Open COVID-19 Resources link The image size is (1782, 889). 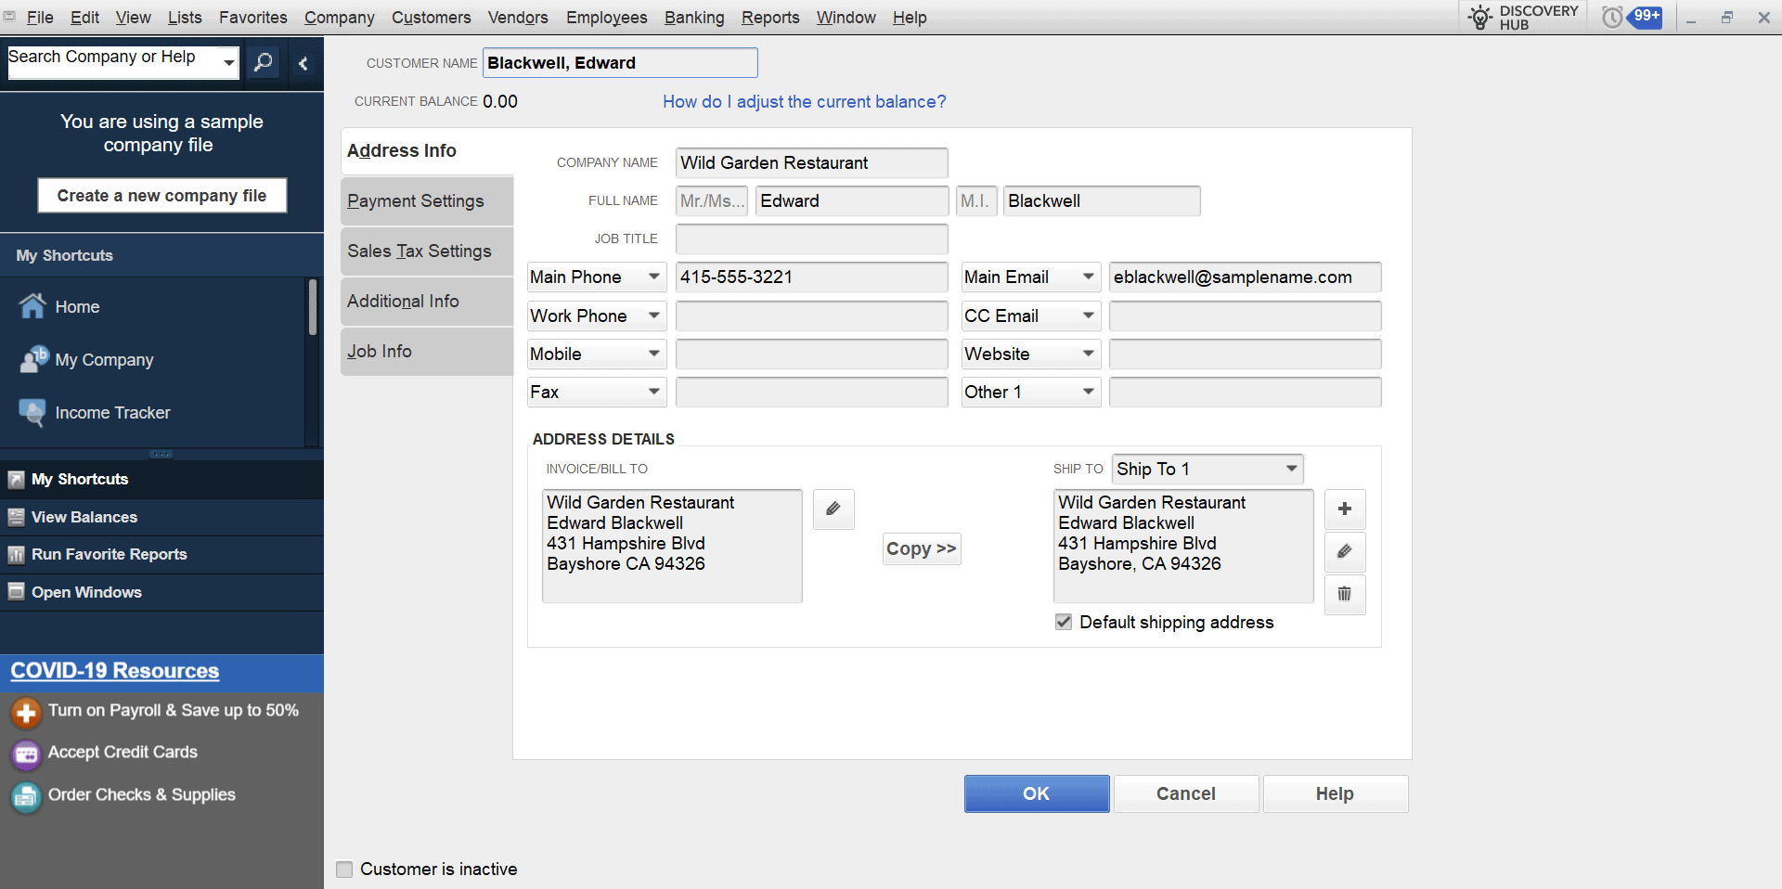click(115, 670)
